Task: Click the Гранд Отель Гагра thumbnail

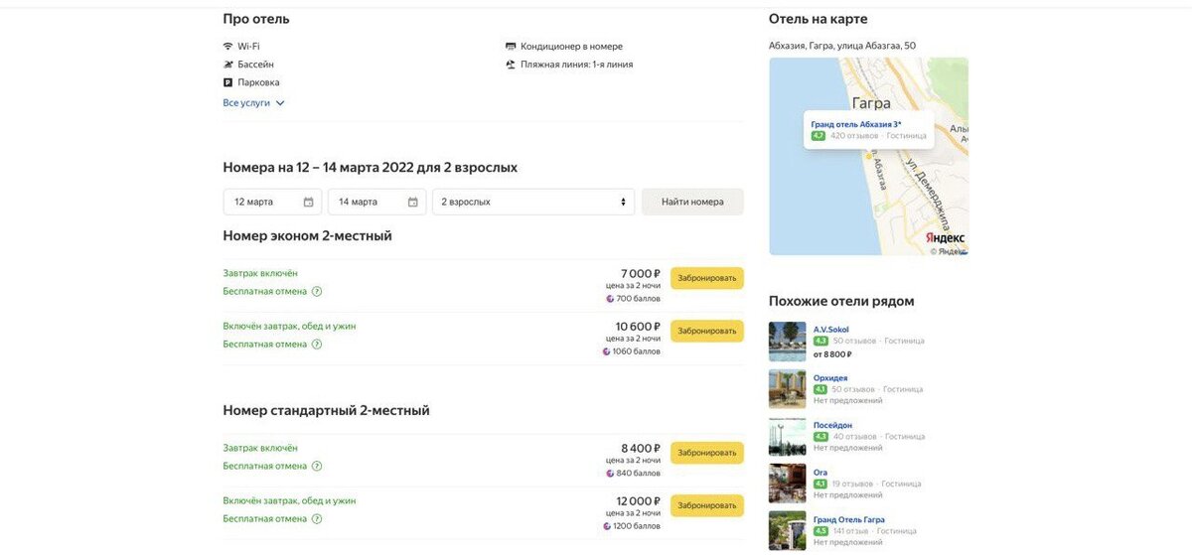Action: (788, 530)
